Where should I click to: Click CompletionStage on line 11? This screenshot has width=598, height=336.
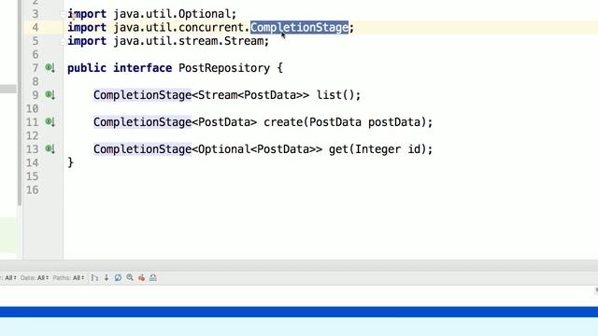pyautogui.click(x=142, y=122)
